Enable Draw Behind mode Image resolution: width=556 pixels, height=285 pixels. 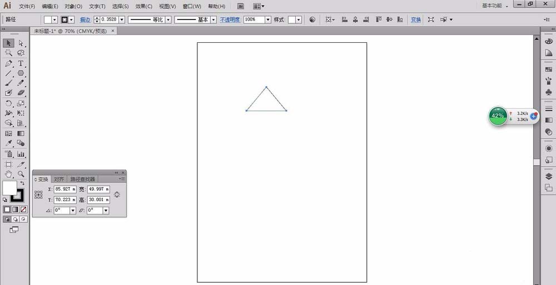[15, 219]
